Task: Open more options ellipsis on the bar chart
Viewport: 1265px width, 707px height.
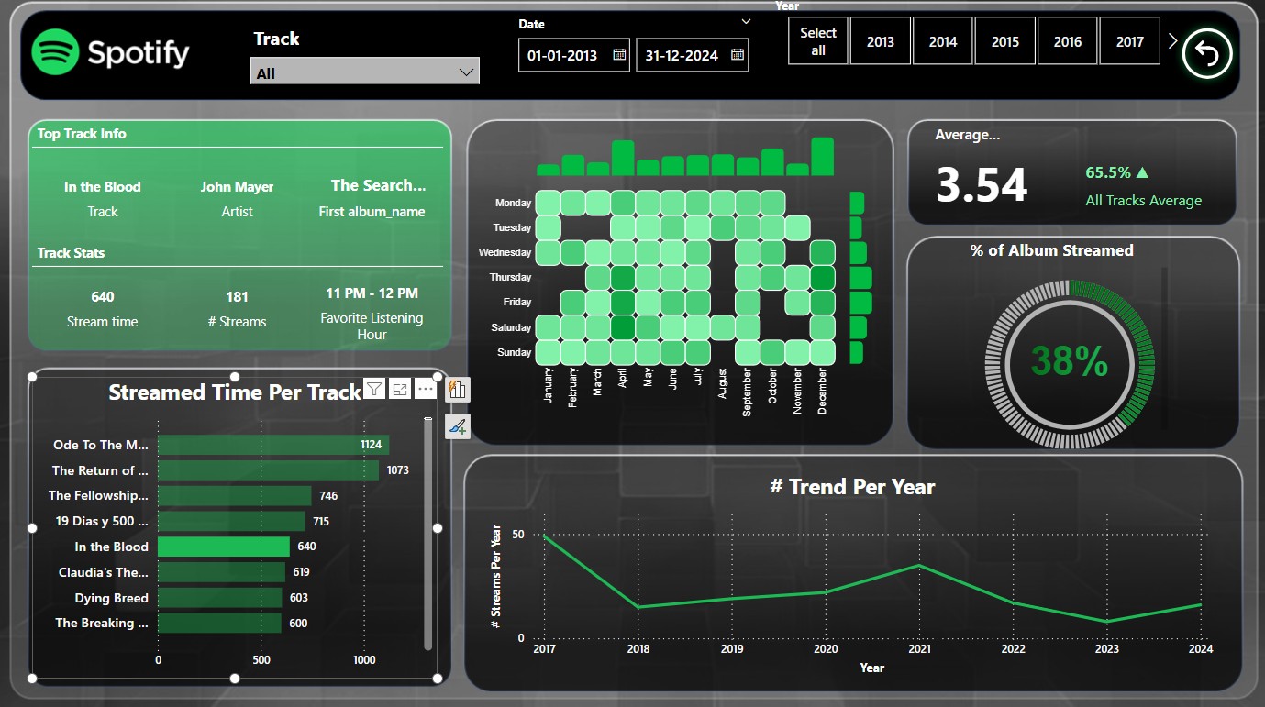Action: pyautogui.click(x=425, y=390)
